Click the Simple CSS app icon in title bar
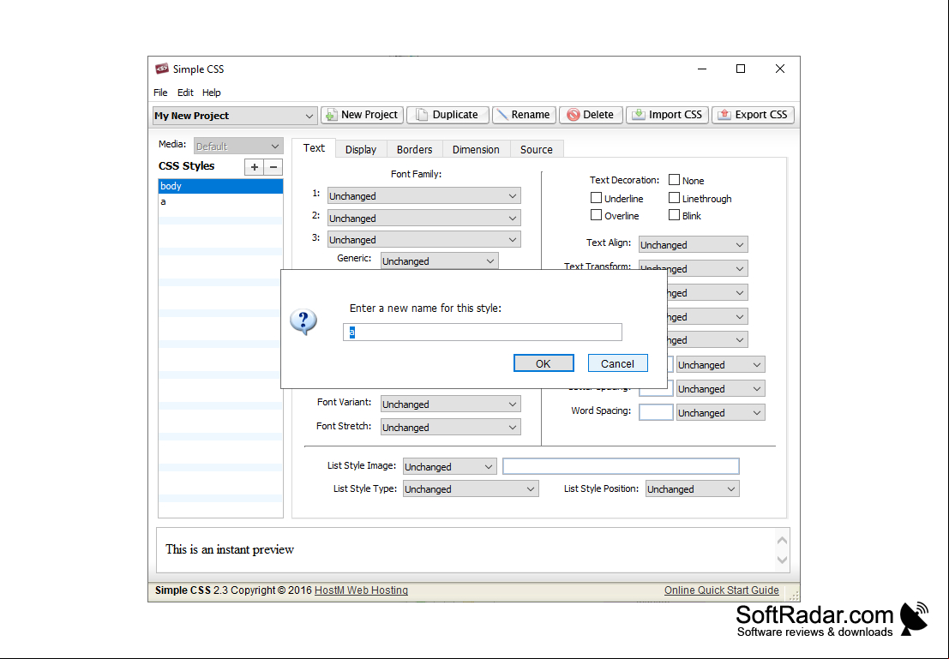The width and height of the screenshot is (949, 659). (x=162, y=69)
